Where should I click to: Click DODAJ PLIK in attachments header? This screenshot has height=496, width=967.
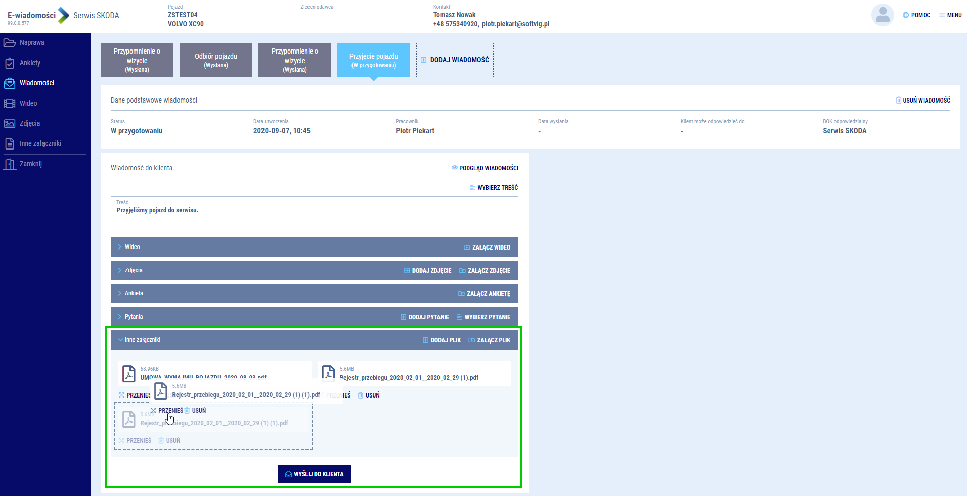[x=442, y=340]
